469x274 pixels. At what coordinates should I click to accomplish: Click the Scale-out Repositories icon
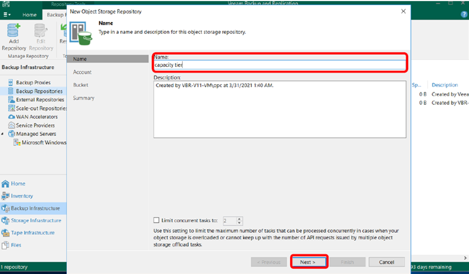(x=11, y=108)
